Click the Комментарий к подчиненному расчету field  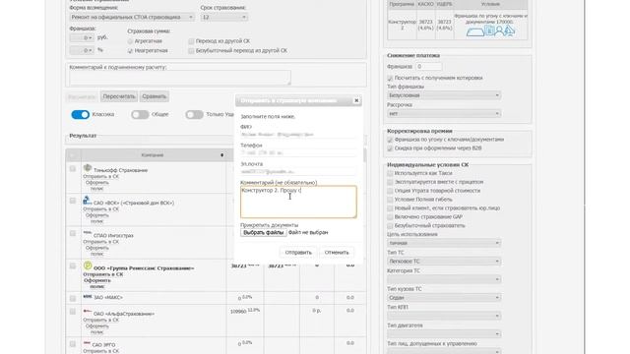point(180,78)
